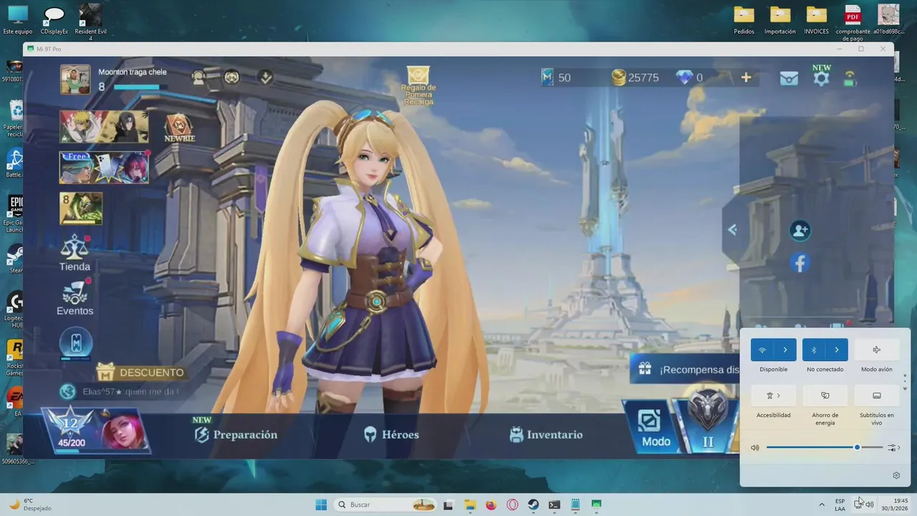Go to Preparación tab
This screenshot has width=917, height=516.
[x=236, y=434]
